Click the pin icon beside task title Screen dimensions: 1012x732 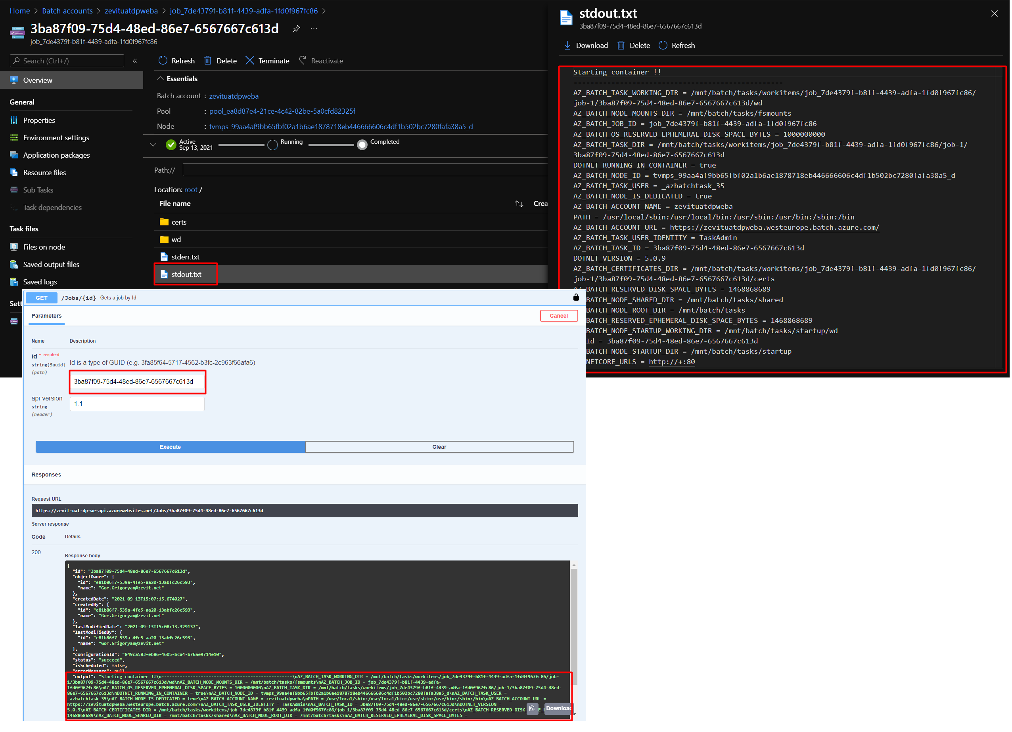pos(296,29)
